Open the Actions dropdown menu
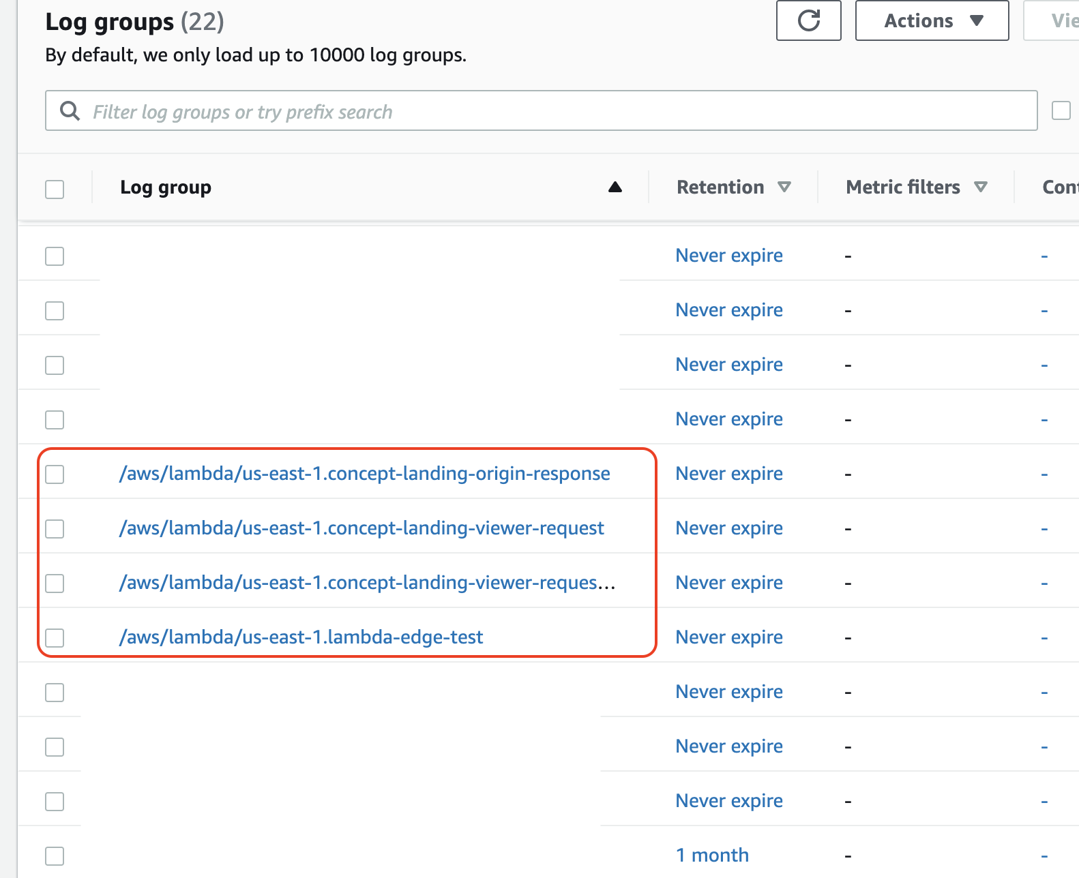Screen dimensions: 1079x878 tap(932, 20)
